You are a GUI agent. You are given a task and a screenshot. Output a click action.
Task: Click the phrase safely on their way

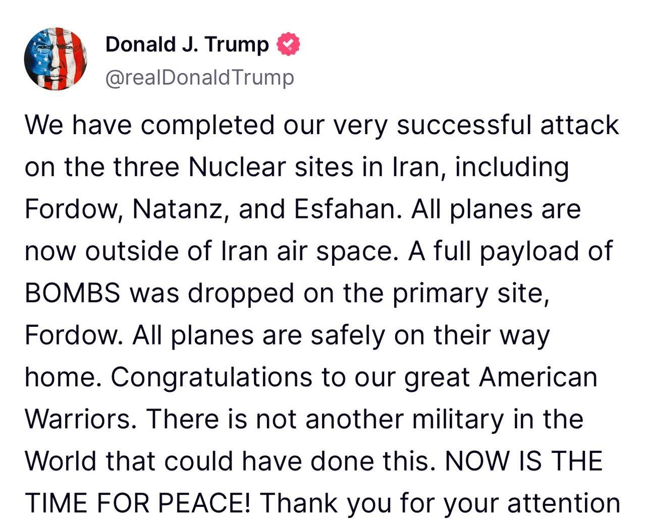point(430,335)
